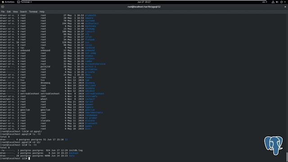Viewport: 288px width, 162px height.
Task: Click the blue 'net-snmp' directory name
Action: [x=90, y=53]
